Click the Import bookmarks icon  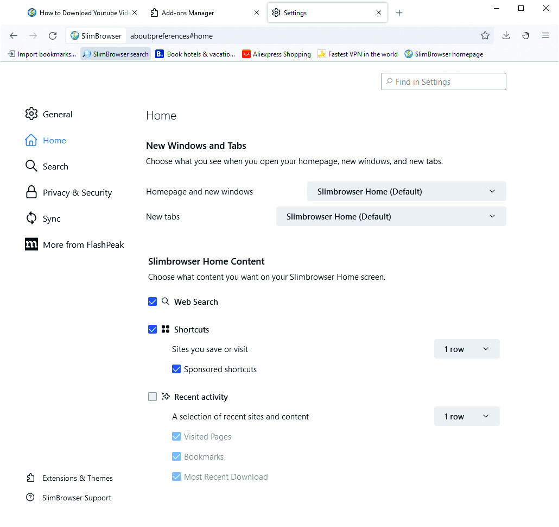click(x=11, y=54)
